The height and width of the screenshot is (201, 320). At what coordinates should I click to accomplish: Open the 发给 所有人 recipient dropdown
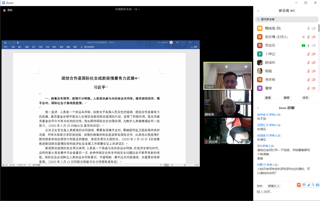(x=274, y=186)
